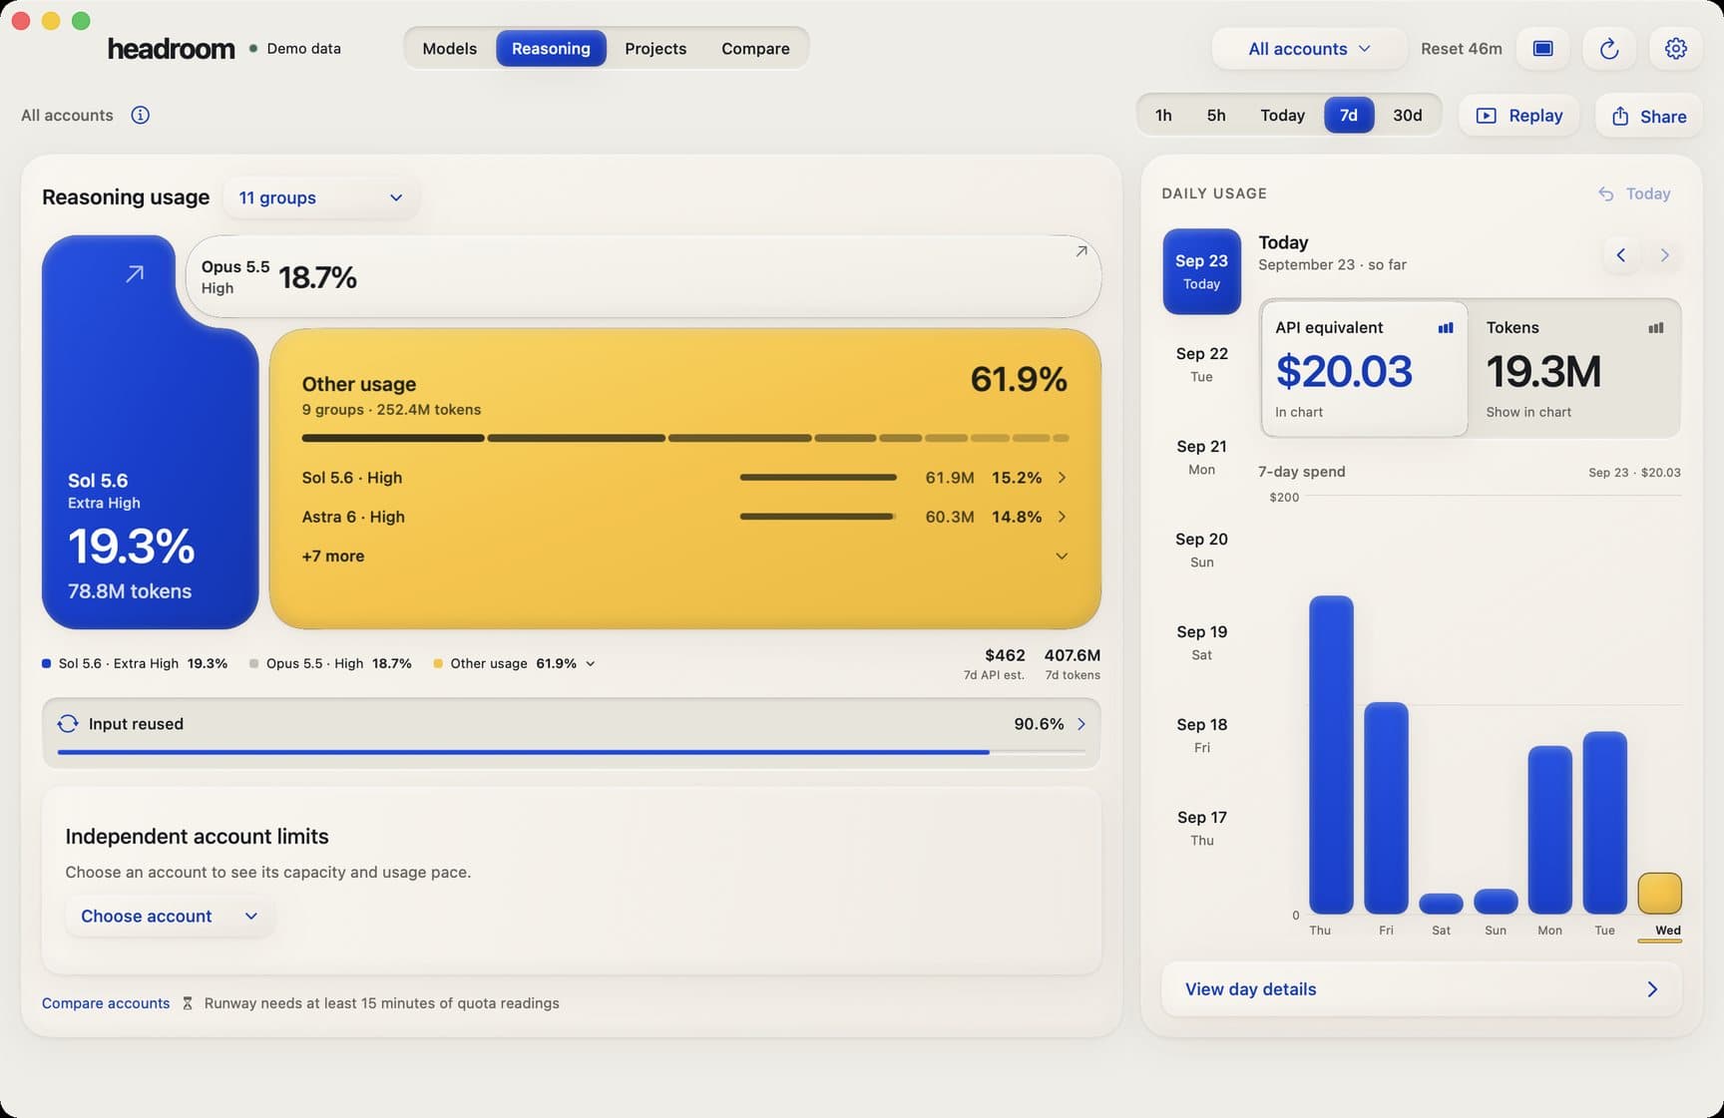This screenshot has height=1118, width=1724.
Task: Switch to the Models tab
Action: (x=449, y=48)
